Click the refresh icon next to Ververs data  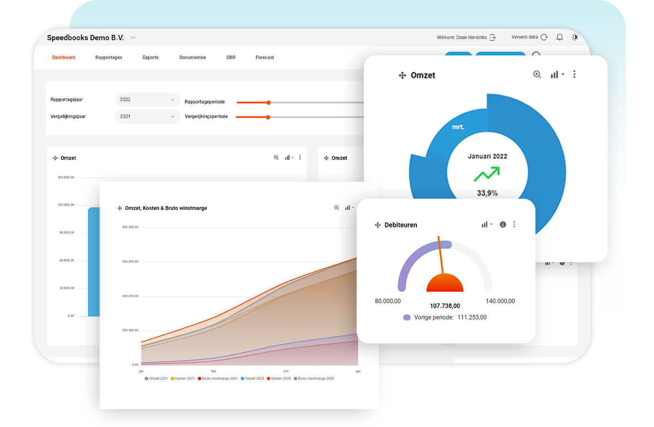pos(544,37)
